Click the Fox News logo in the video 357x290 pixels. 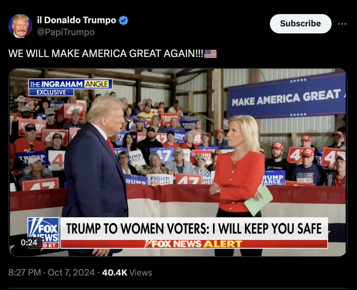[x=43, y=233]
